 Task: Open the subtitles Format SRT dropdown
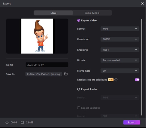[x=120, y=116]
